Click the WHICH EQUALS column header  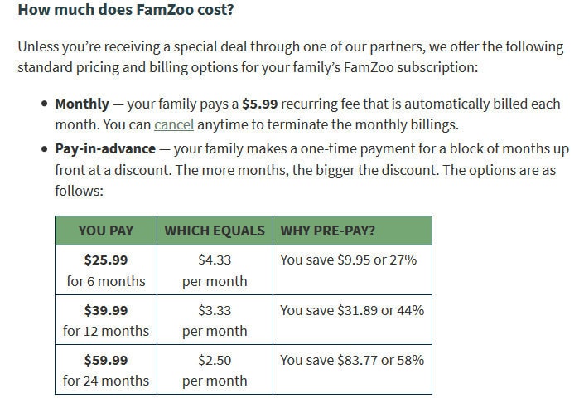[x=215, y=231]
